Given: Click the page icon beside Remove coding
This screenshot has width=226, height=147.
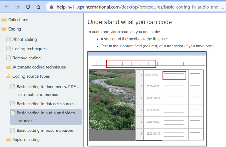Looking at the screenshot, I should point(8,58).
